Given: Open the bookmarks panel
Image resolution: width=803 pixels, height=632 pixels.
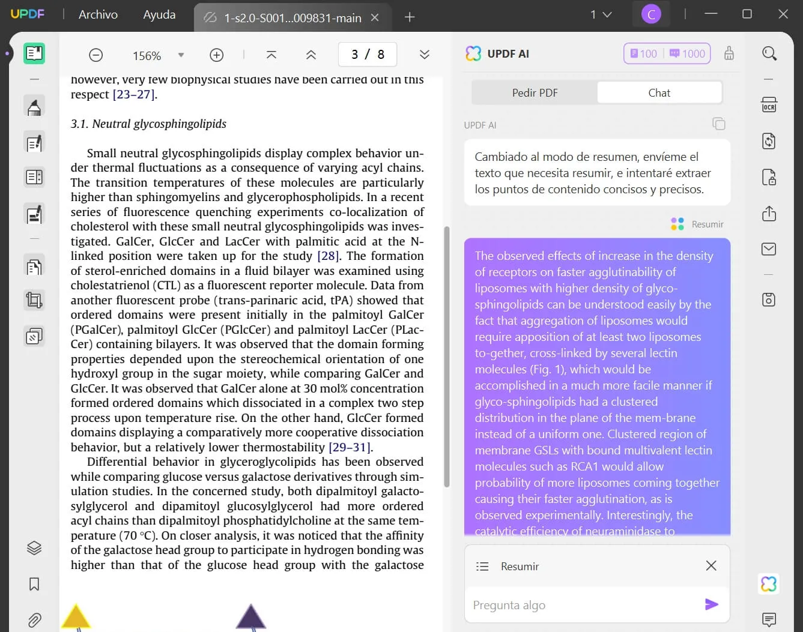Looking at the screenshot, I should click(34, 584).
